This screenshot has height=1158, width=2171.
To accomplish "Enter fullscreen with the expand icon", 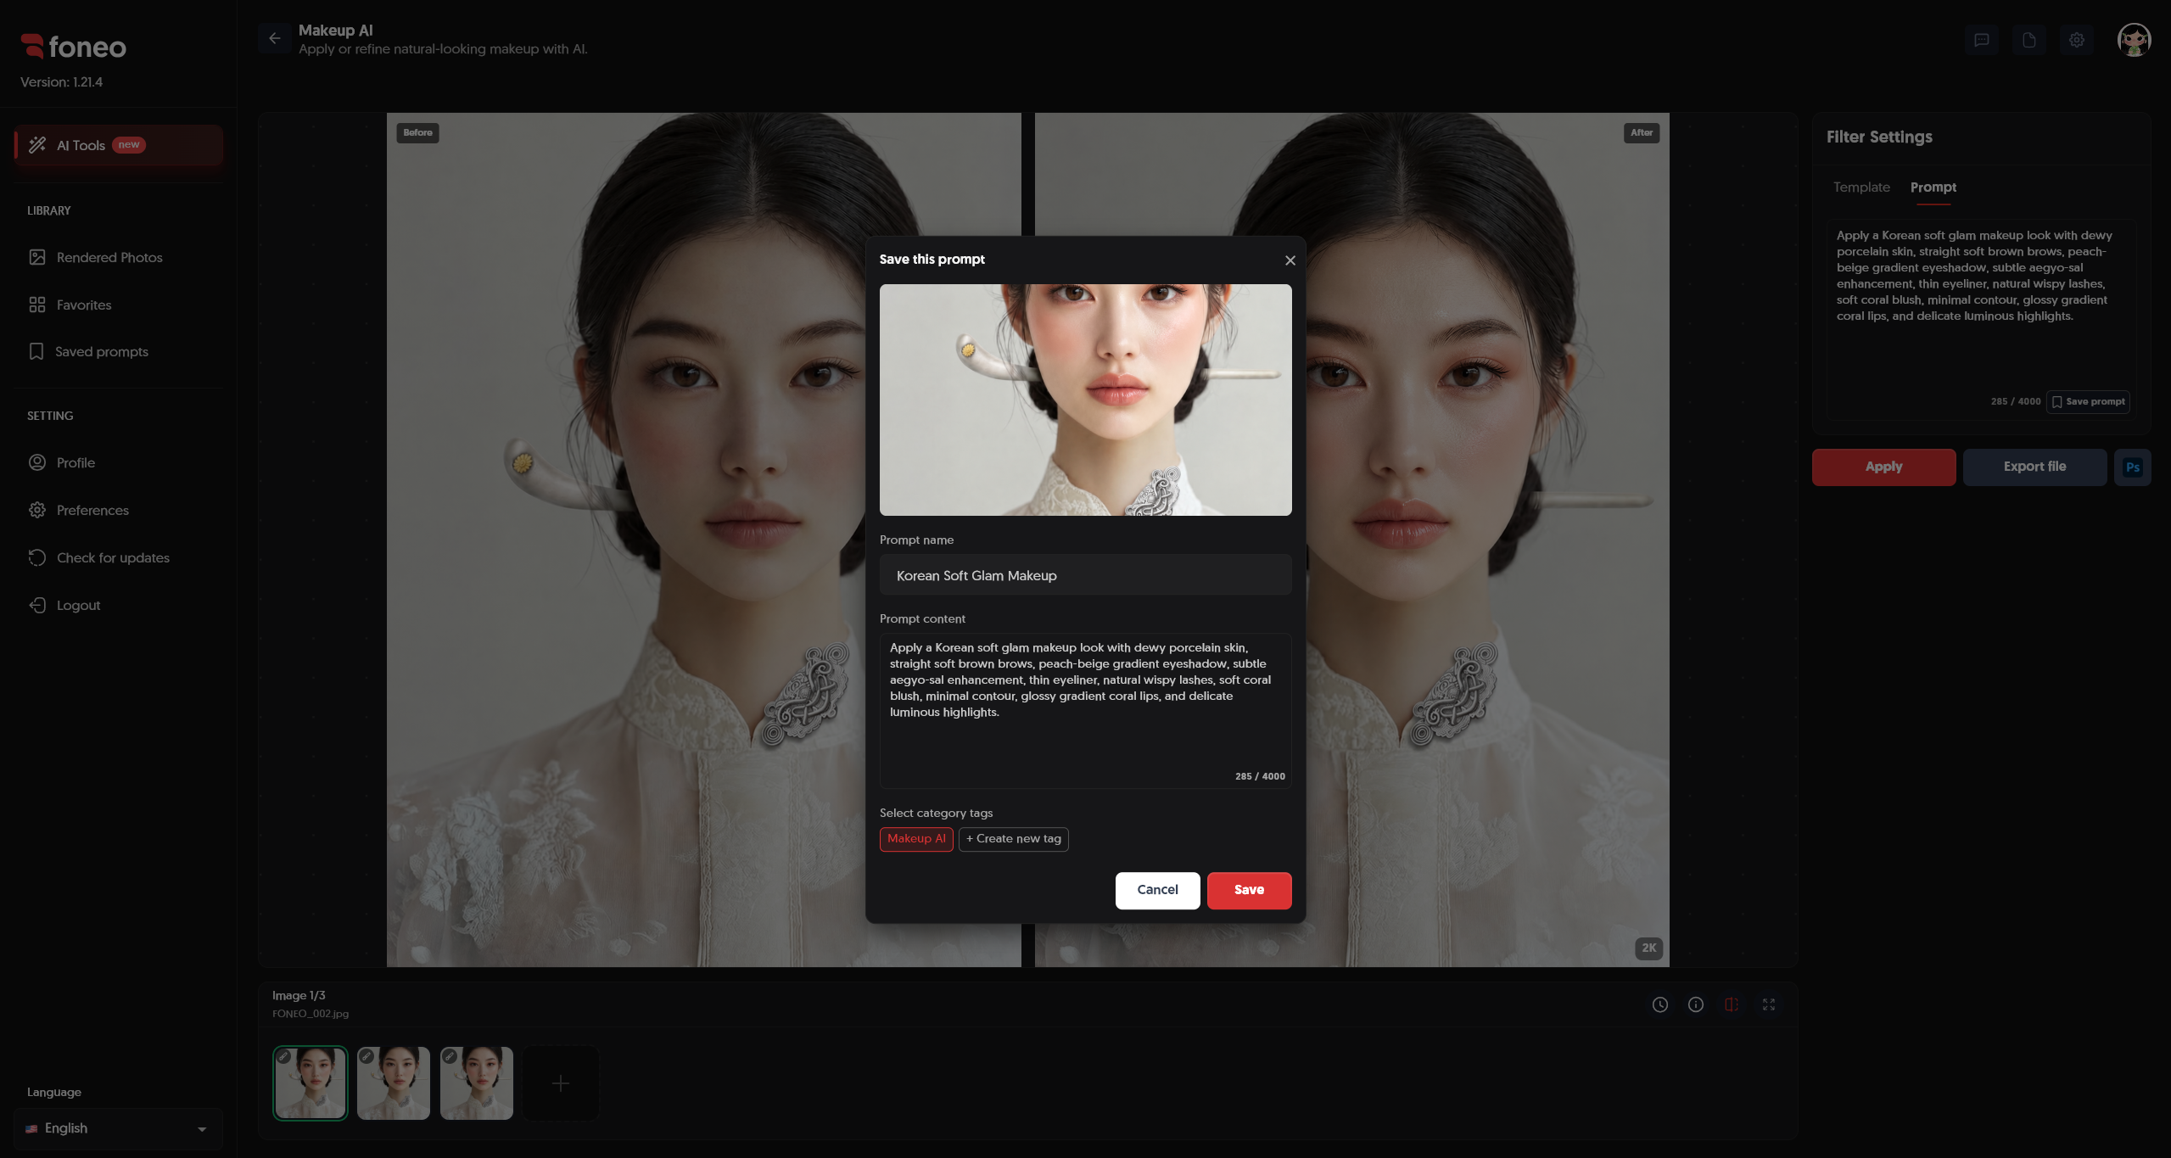I will click(x=1769, y=1004).
